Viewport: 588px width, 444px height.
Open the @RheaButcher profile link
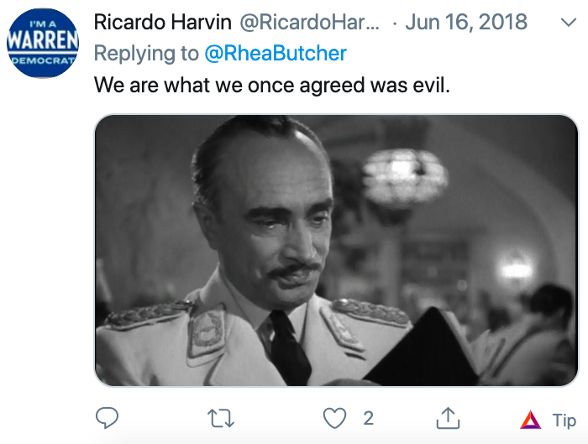coord(276,53)
